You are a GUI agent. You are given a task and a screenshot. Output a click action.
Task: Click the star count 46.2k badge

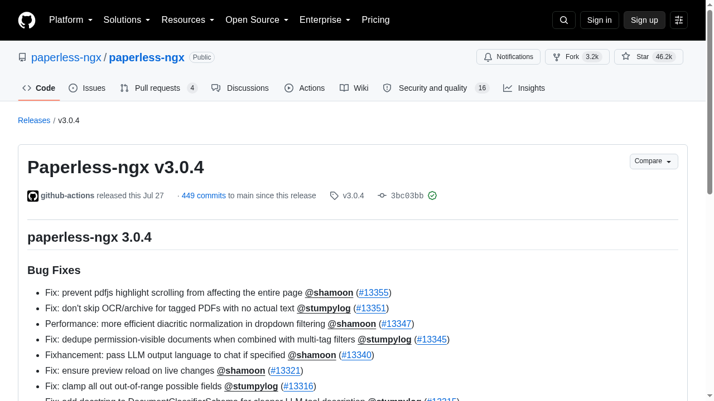[664, 57]
